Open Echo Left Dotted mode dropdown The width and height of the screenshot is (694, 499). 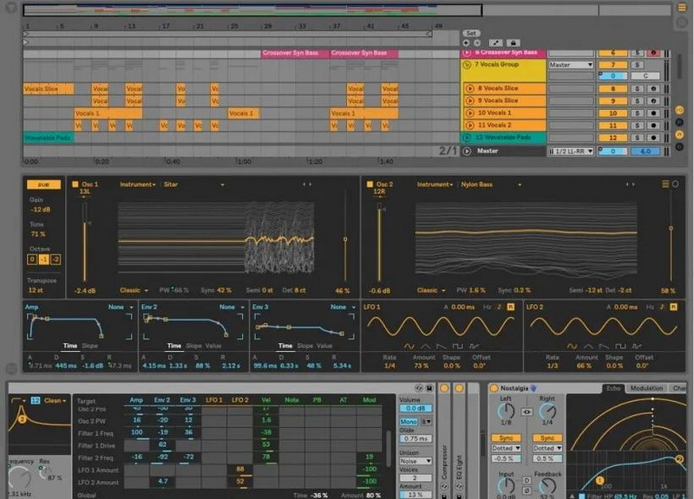(506, 448)
